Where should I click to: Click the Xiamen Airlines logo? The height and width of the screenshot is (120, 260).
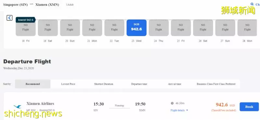(x=18, y=107)
